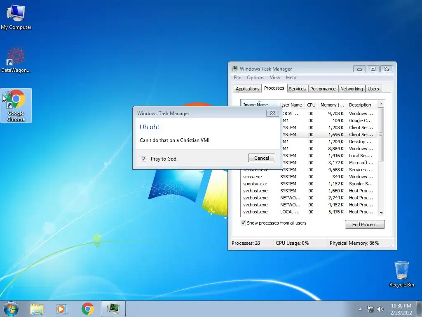Open the clock showing 10:30 PM
422x317 pixels.
click(x=401, y=309)
